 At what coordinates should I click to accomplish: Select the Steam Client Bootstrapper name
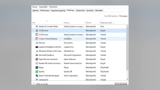[x=49, y=75]
